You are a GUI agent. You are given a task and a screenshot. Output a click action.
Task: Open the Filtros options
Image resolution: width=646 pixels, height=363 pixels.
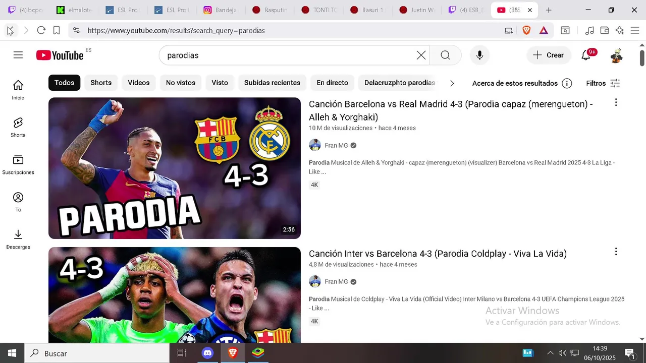(603, 83)
